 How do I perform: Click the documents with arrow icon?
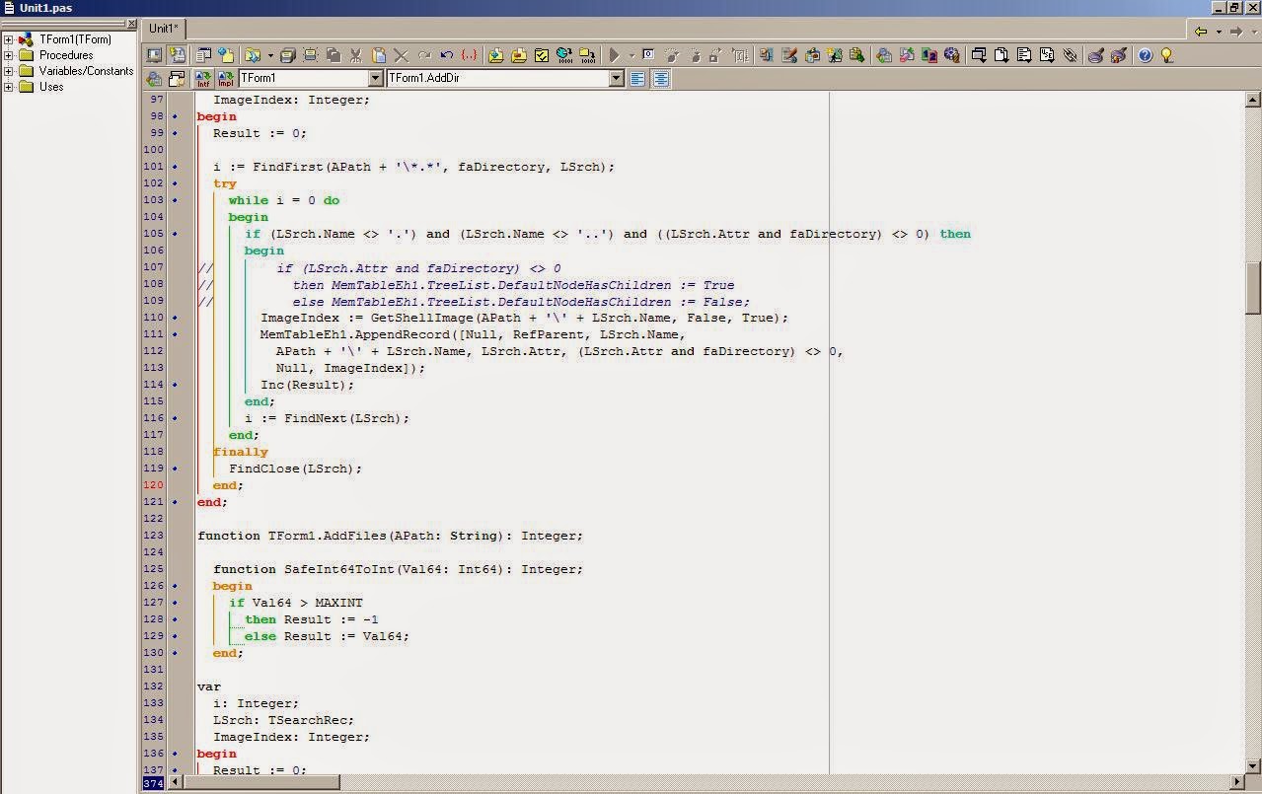[x=1002, y=55]
